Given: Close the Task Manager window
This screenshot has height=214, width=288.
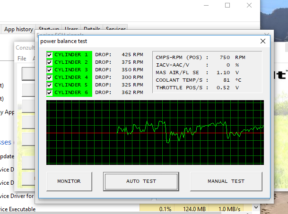Looking at the screenshot, I should pos(249,6).
